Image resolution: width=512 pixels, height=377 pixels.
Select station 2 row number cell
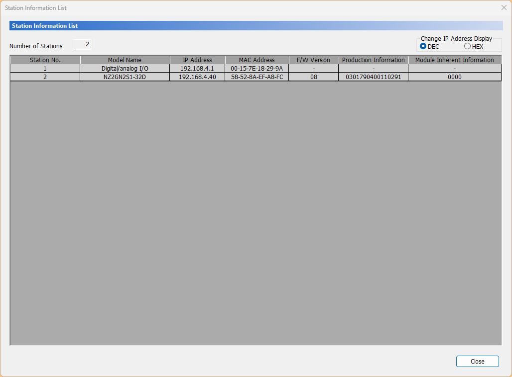coord(45,77)
